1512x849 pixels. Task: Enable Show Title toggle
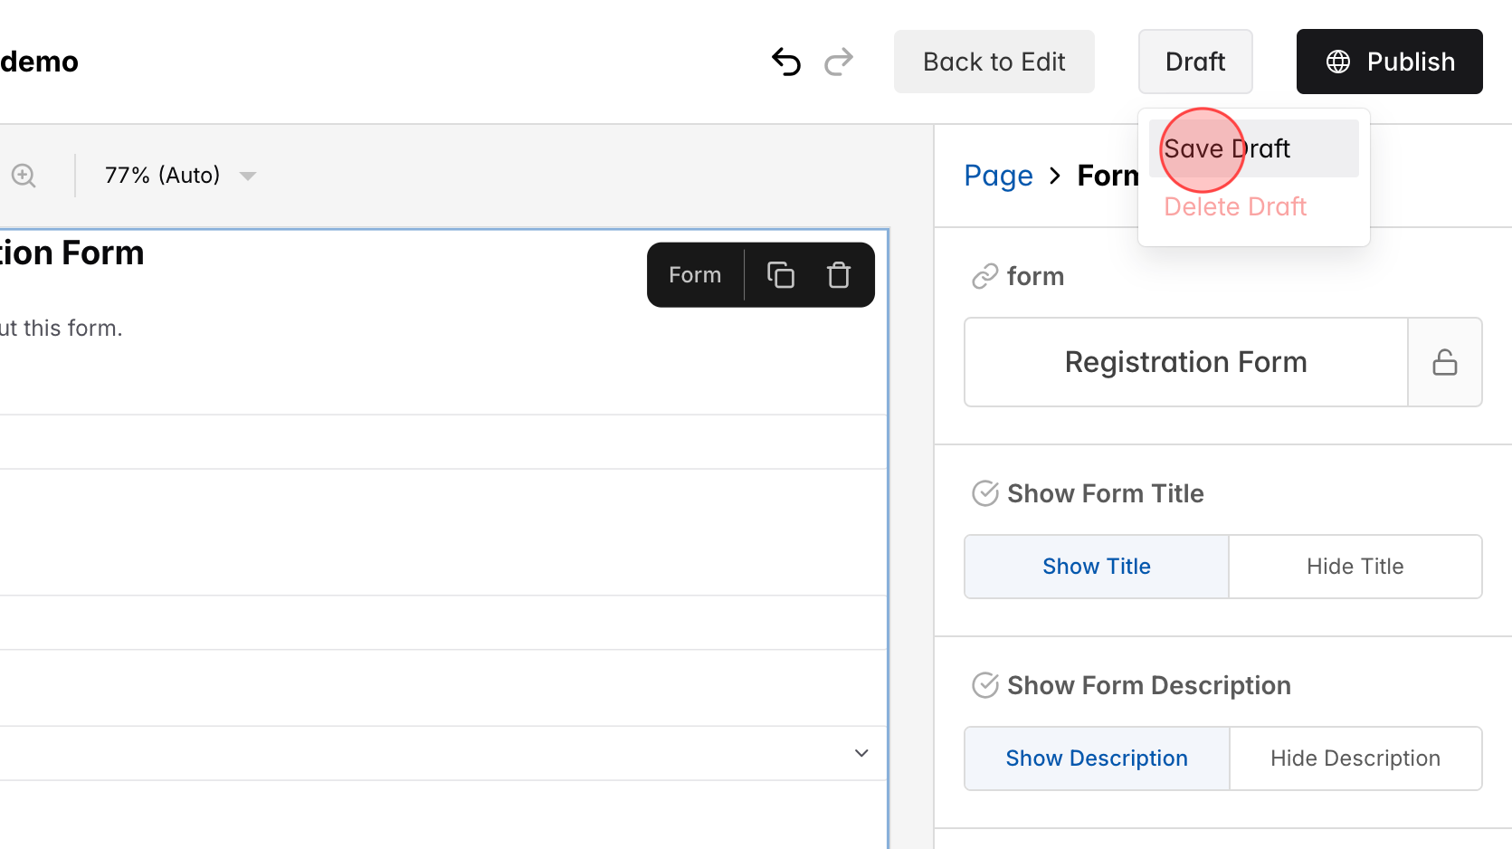click(1096, 566)
